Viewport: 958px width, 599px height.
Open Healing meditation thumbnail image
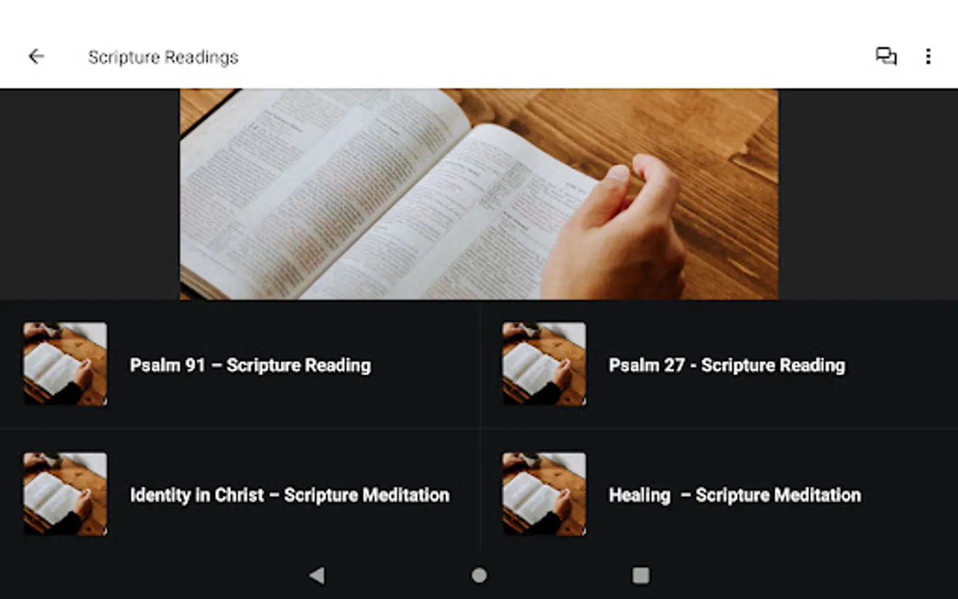click(544, 495)
